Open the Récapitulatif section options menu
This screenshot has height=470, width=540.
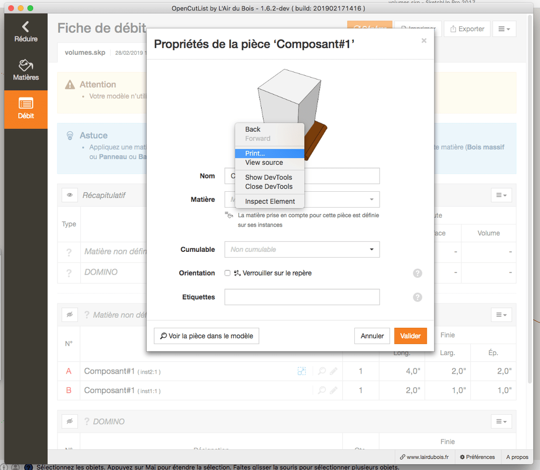pos(501,195)
